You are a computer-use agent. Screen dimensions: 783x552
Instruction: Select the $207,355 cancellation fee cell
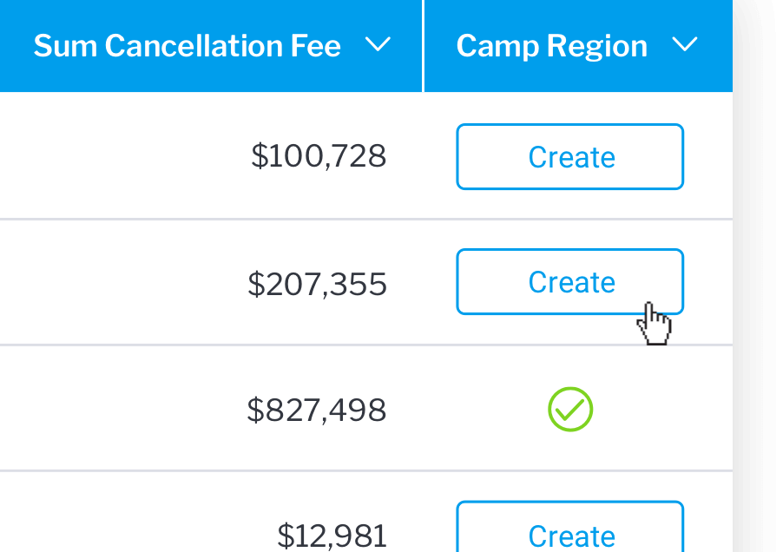[x=318, y=284]
